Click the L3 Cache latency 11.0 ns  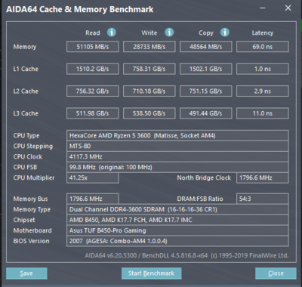(263, 113)
